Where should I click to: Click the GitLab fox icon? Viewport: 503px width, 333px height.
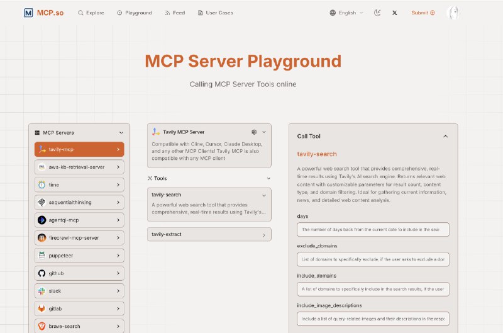tap(41, 308)
